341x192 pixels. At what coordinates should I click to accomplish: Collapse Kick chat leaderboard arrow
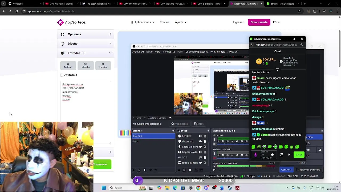click(277, 69)
